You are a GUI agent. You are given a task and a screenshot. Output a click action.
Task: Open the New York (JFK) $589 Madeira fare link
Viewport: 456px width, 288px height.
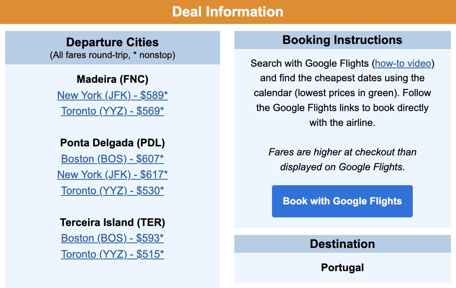point(112,95)
